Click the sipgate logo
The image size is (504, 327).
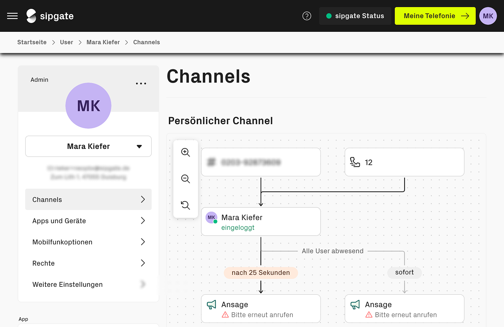(50, 16)
